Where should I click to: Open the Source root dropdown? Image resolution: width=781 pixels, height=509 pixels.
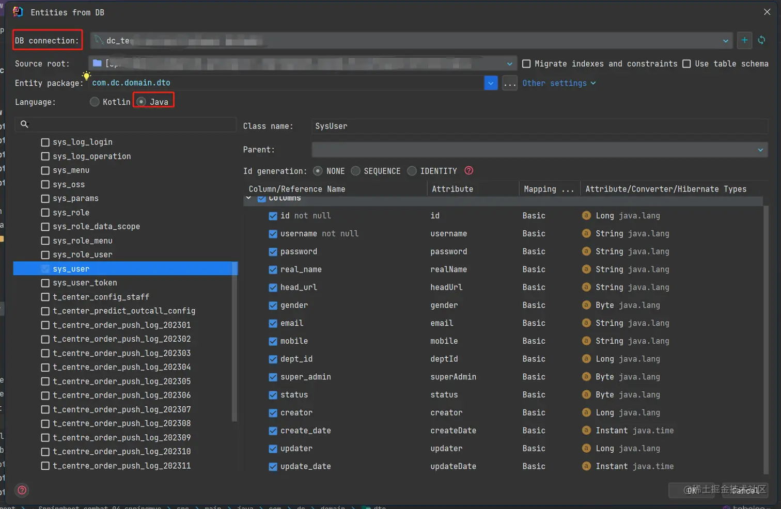[509, 63]
